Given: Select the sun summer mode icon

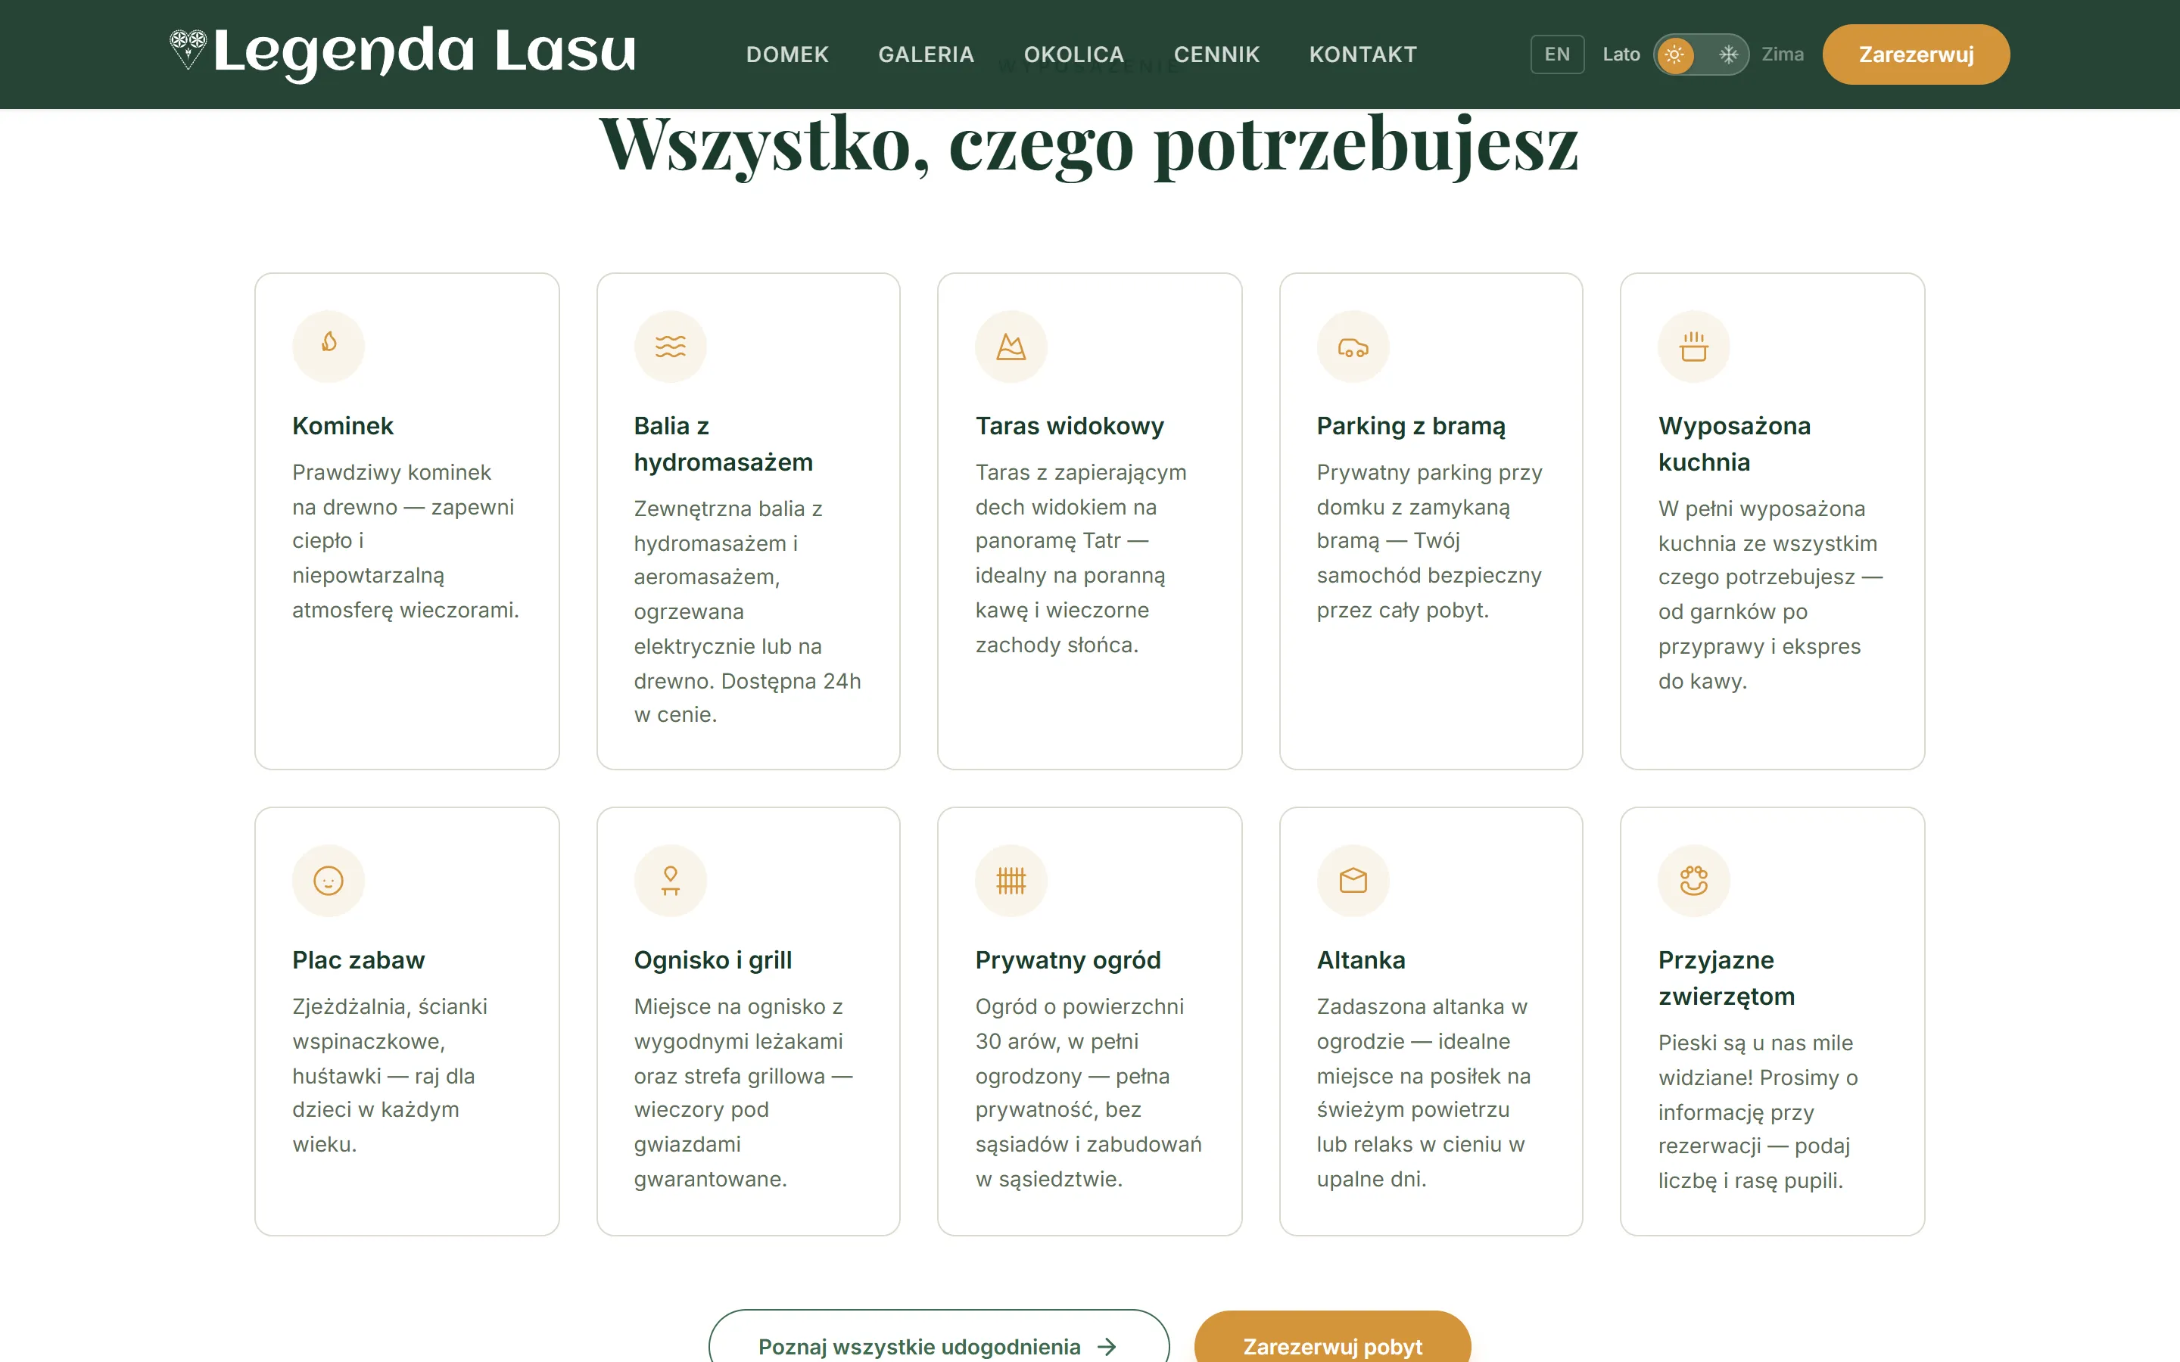Looking at the screenshot, I should pos(1674,54).
